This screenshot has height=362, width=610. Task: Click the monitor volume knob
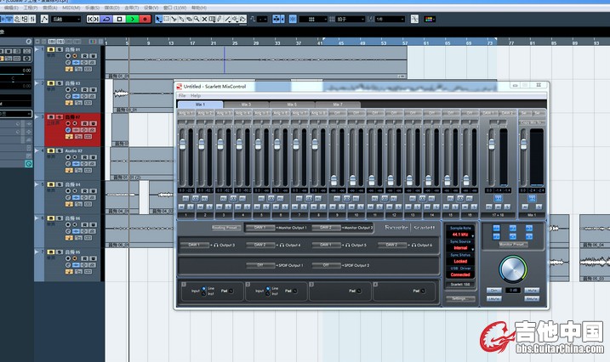[x=513, y=269]
